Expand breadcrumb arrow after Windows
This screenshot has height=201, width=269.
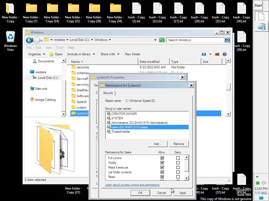point(110,40)
